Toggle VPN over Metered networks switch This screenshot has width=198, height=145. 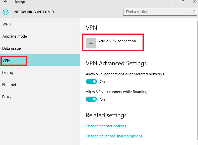[91, 81]
